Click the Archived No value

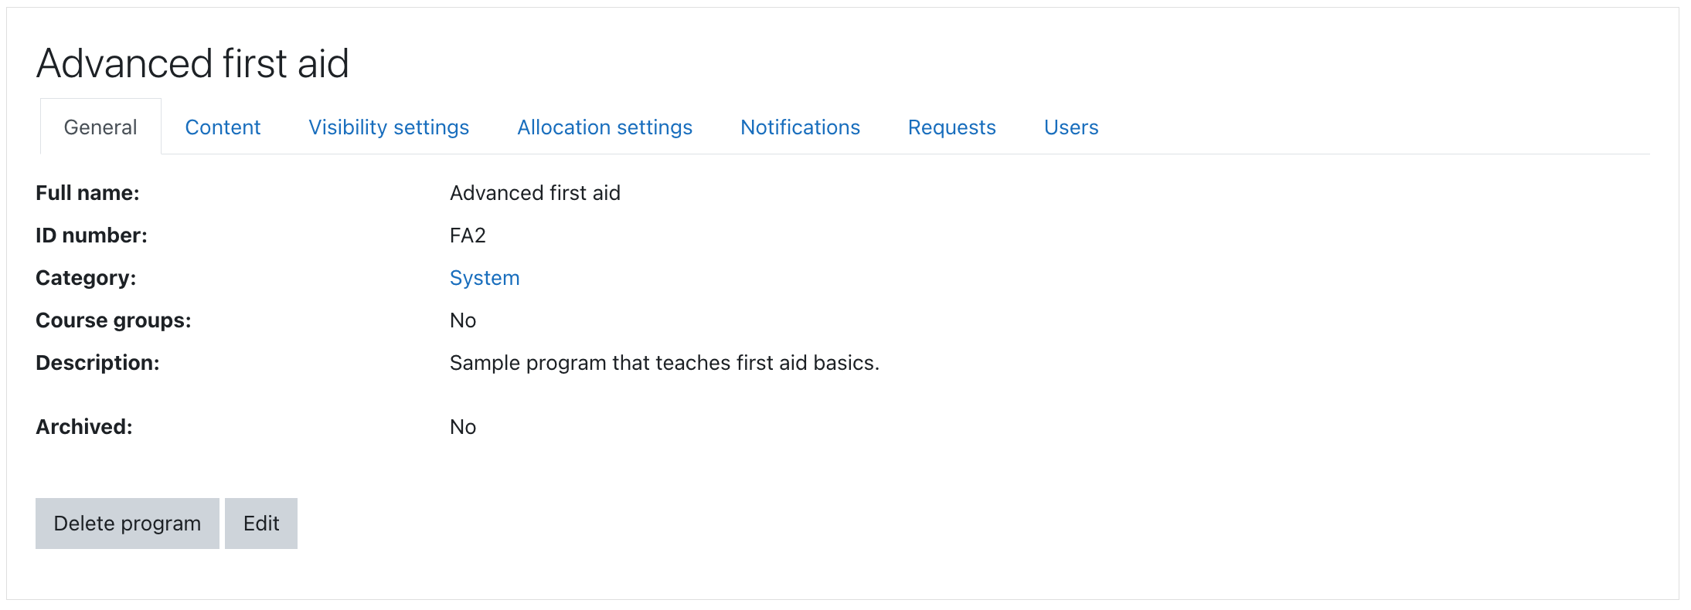(463, 427)
